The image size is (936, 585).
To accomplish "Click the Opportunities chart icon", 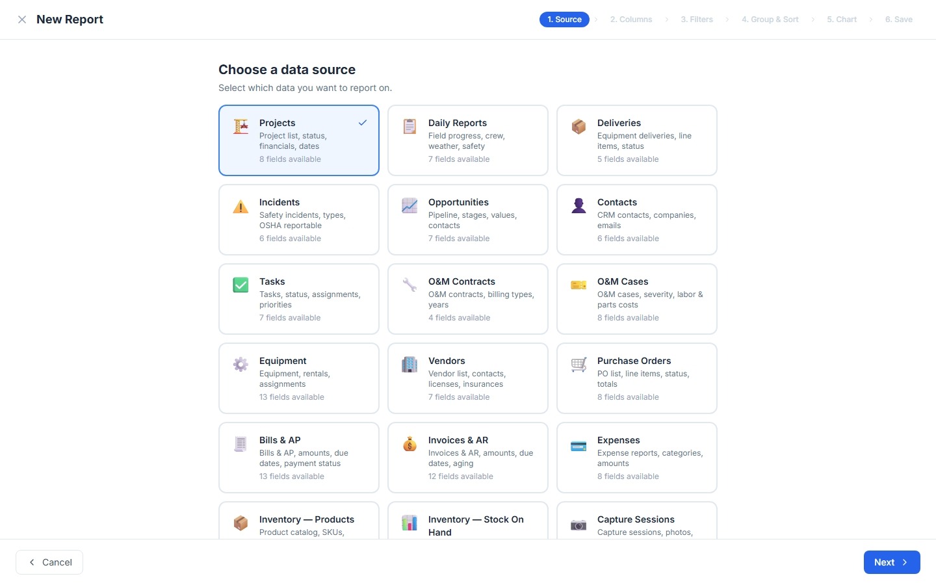I will pos(409,205).
